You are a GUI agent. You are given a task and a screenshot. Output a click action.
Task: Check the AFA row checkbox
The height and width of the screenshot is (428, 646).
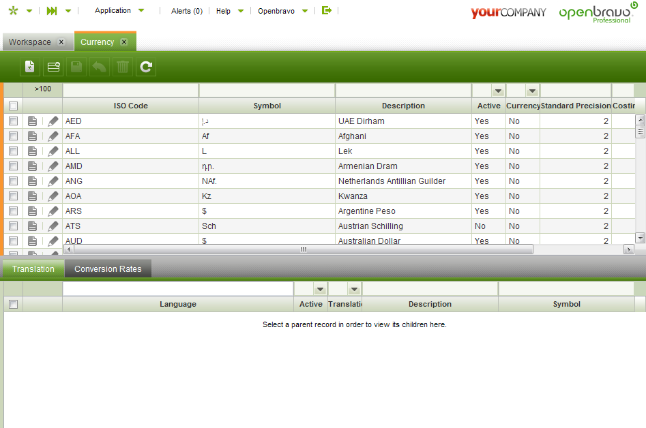click(x=13, y=136)
